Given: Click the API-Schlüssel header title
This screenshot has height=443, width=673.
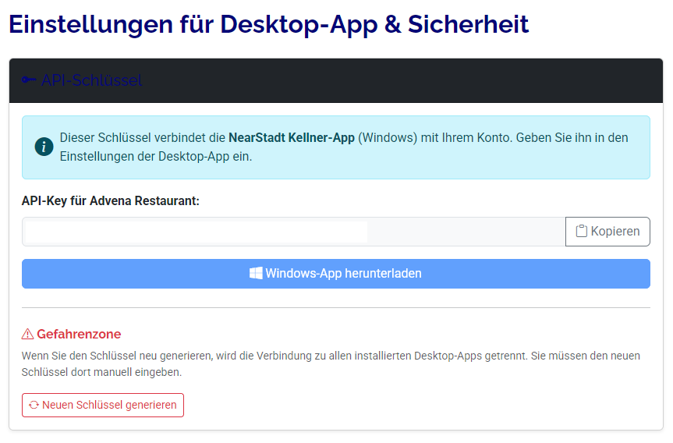Looking at the screenshot, I should pos(91,80).
